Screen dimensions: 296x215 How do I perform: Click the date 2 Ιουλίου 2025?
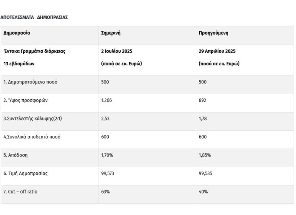click(116, 51)
